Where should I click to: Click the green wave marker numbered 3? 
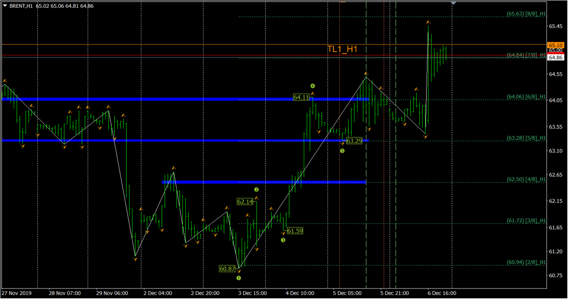click(x=283, y=240)
